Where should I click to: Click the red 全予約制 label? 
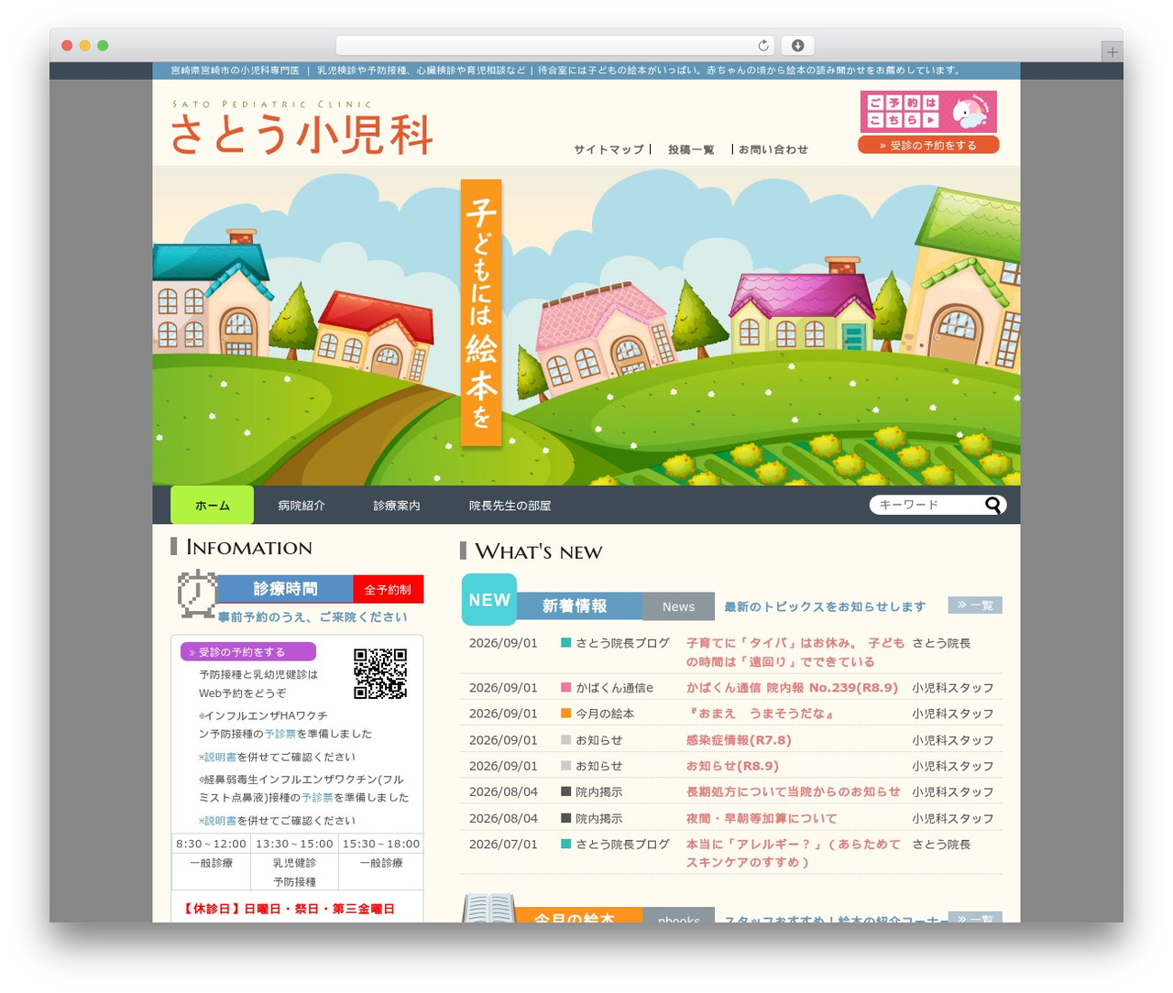coord(388,589)
